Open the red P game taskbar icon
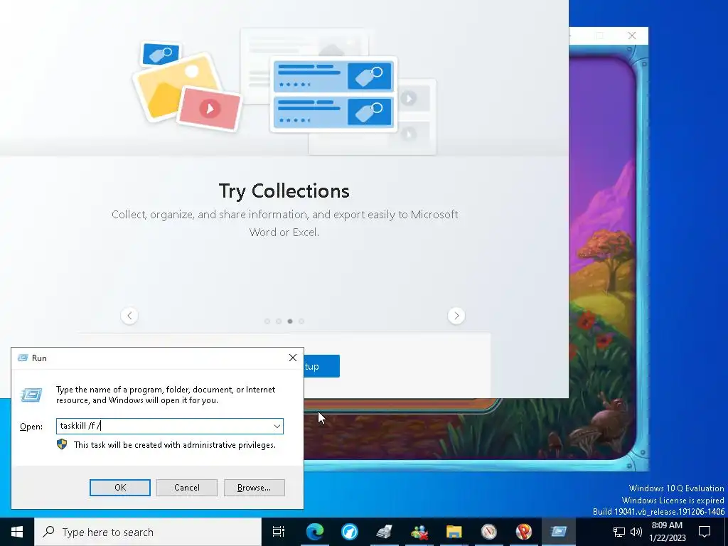Screen dimensions: 728x546 [524, 532]
